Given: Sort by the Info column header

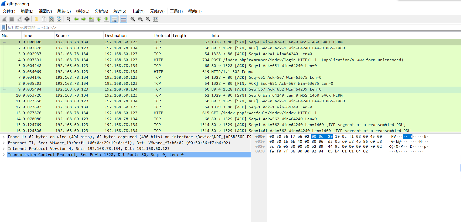Looking at the screenshot, I should pyautogui.click(x=336, y=36).
